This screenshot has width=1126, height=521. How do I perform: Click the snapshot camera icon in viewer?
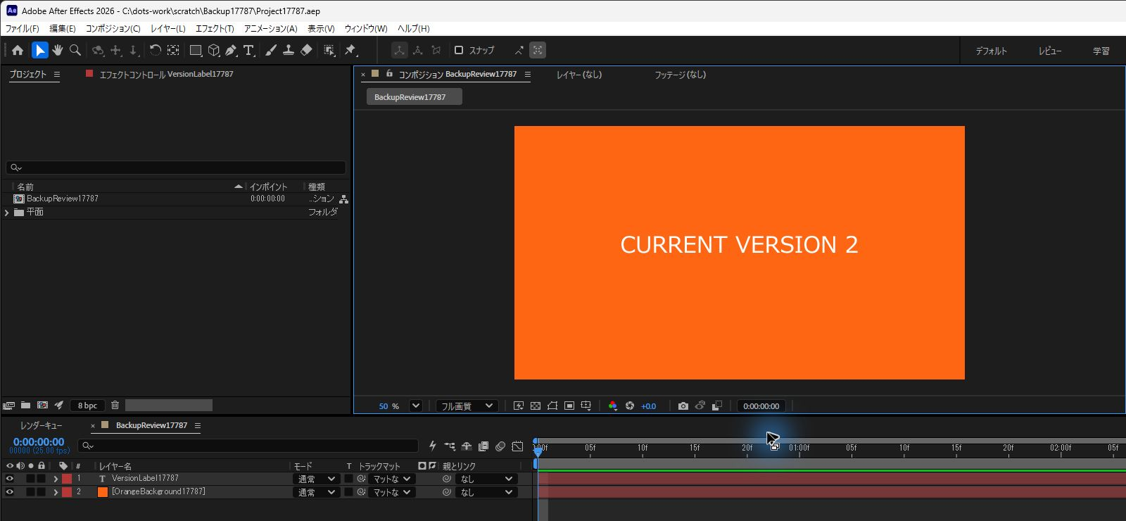pyautogui.click(x=683, y=406)
